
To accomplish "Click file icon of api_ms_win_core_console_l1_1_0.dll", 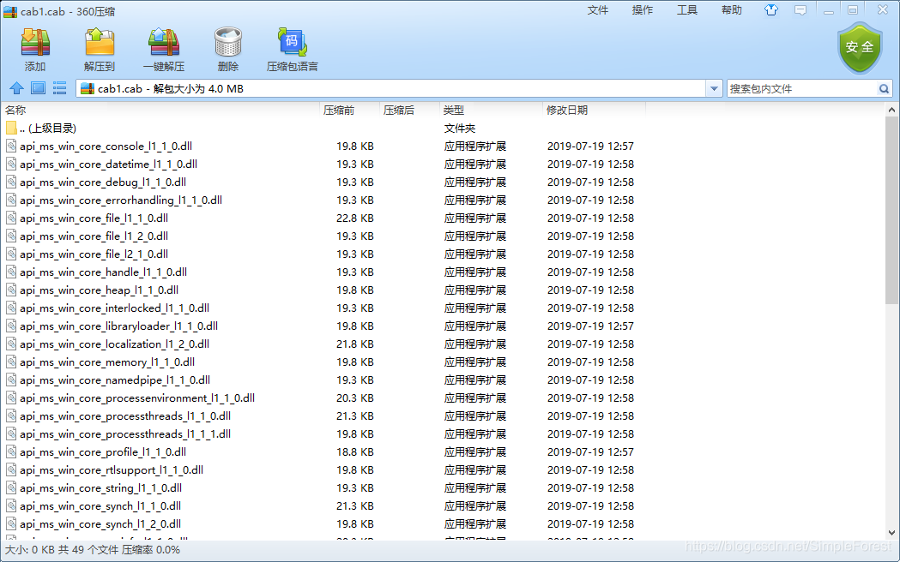I will [x=11, y=146].
